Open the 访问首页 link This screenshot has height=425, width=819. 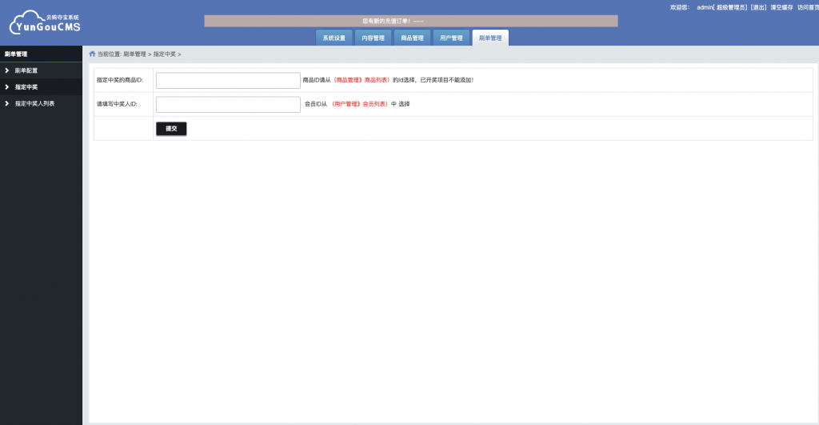(x=808, y=7)
